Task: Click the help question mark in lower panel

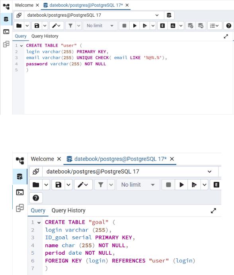Action: click(36, 198)
